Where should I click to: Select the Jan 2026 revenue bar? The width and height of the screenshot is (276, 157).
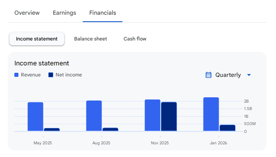point(211,114)
